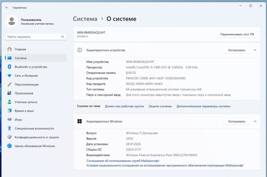
Task: Open Специальные возможности settings
Action: point(36,128)
